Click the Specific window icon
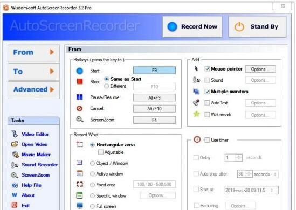 click(79, 195)
